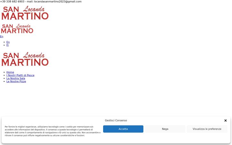The width and height of the screenshot is (232, 145).
Task: Select En in the language list
Action: (x=8, y=42)
